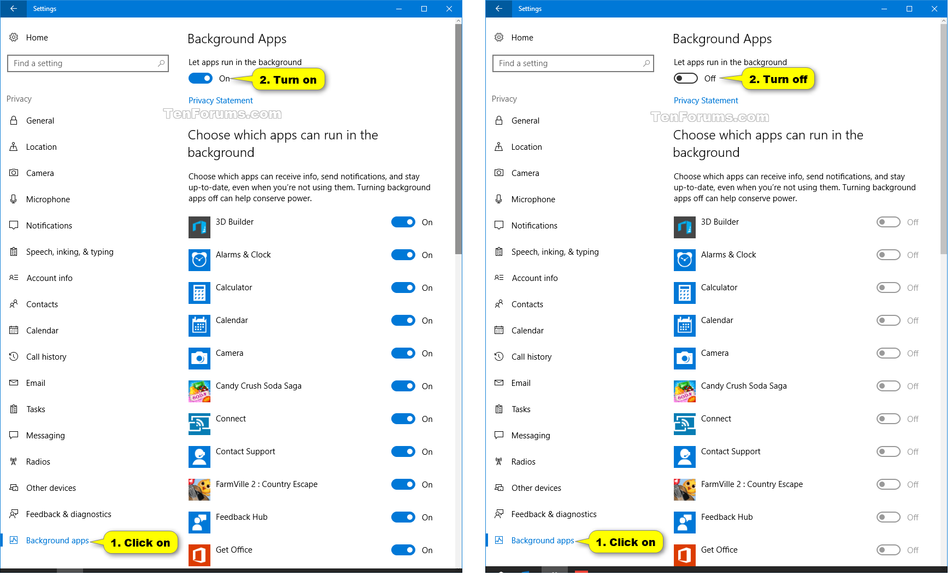
Task: Click Home gear icon in right Settings window
Action: (x=499, y=37)
